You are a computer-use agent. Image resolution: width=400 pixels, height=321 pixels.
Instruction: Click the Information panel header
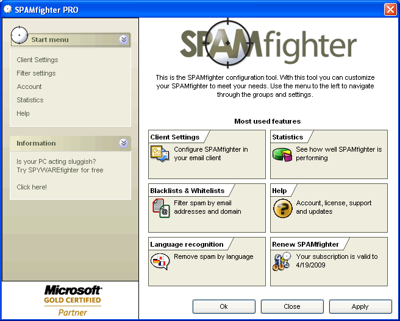[70, 143]
